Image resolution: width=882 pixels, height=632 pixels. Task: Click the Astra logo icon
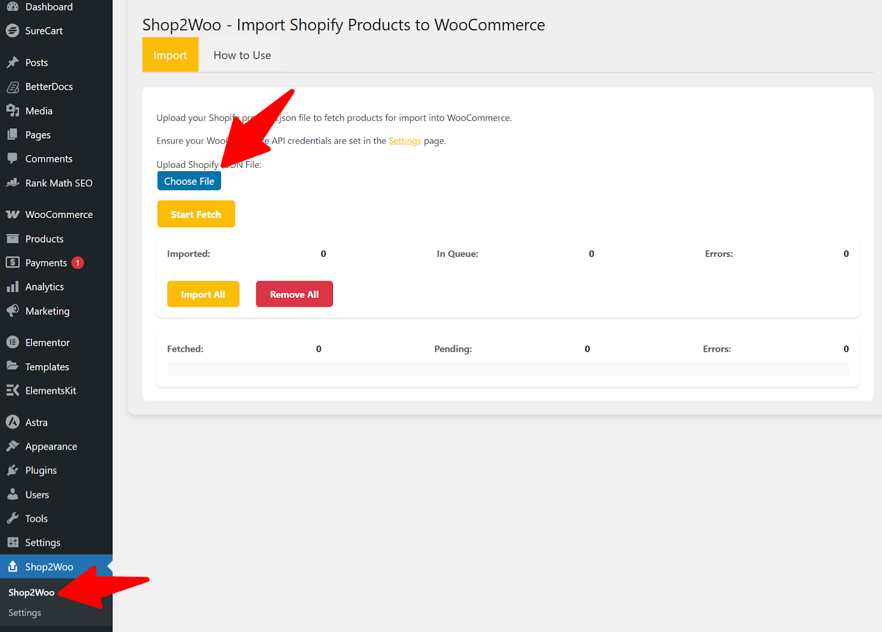12,422
